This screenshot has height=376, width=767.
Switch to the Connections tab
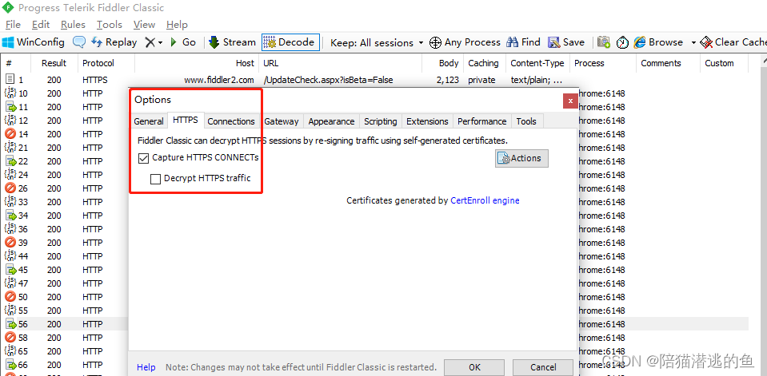(231, 121)
